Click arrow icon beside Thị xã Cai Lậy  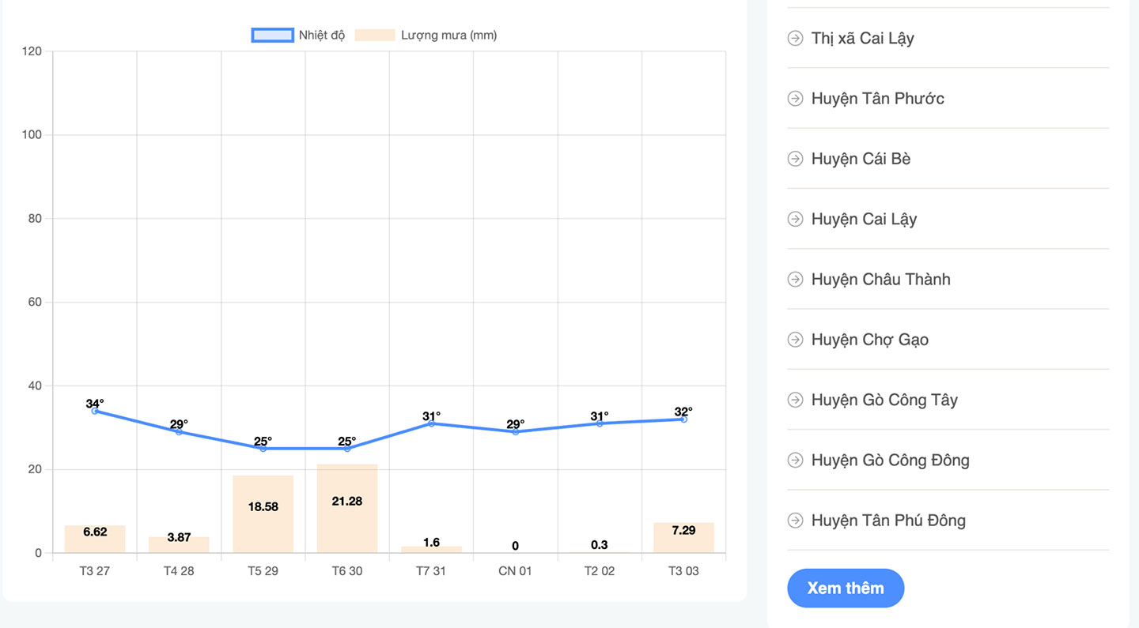(x=795, y=38)
